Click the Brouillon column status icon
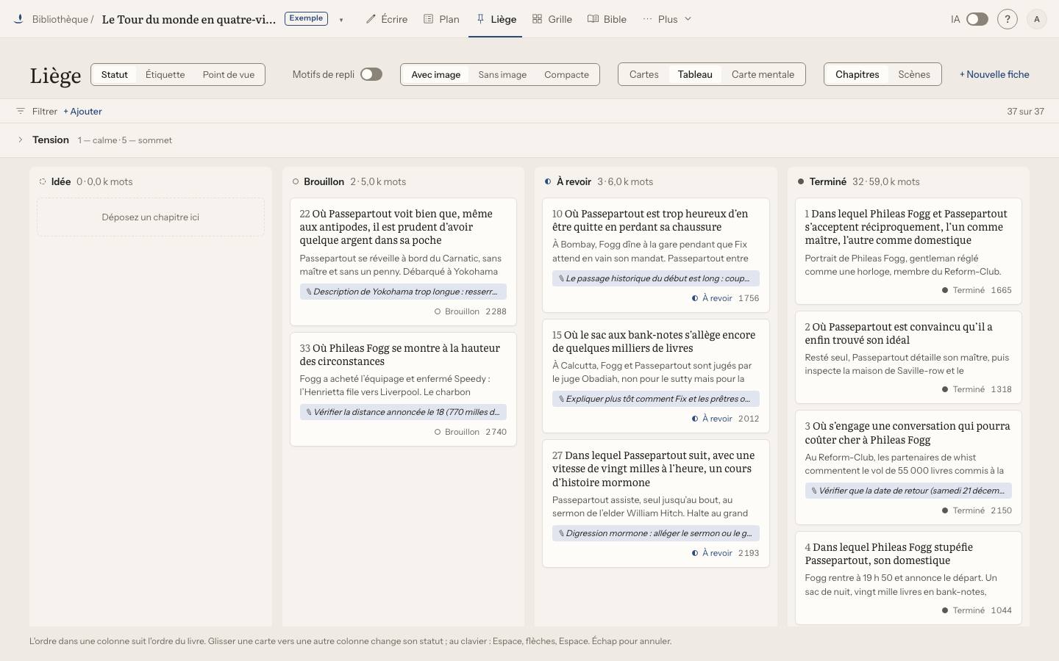1059x661 pixels. click(x=296, y=181)
